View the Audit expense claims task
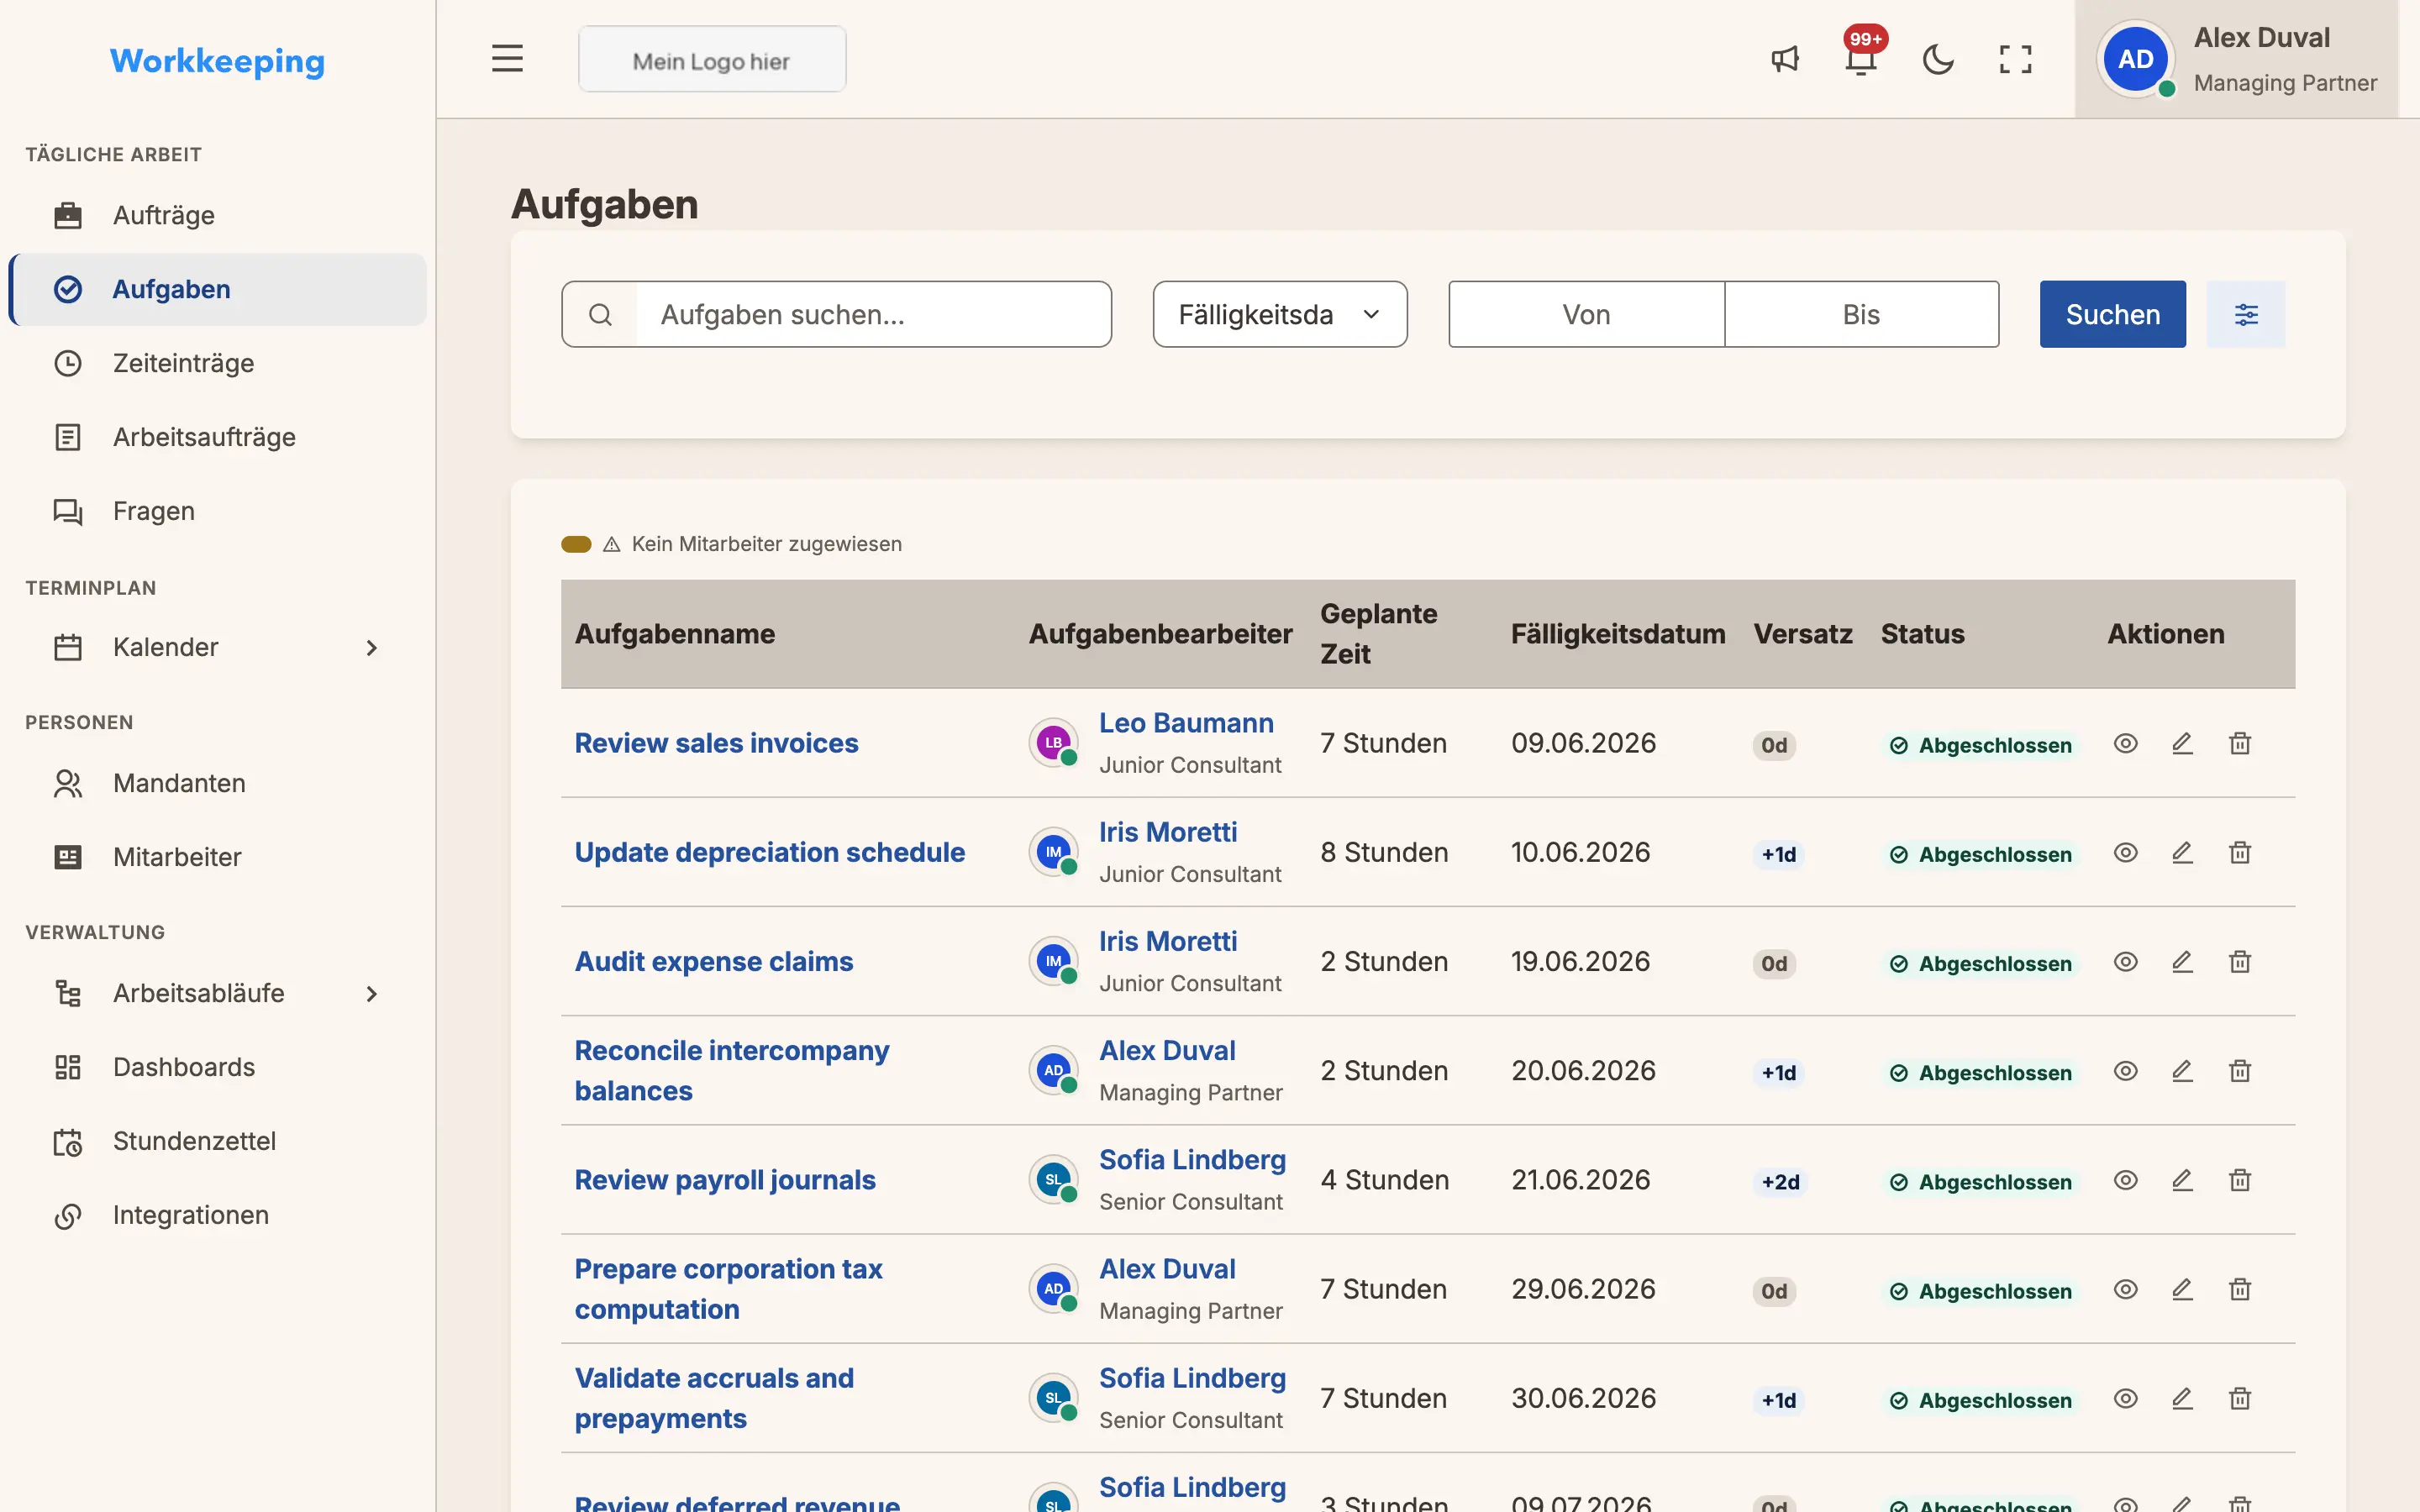 tap(2126, 961)
